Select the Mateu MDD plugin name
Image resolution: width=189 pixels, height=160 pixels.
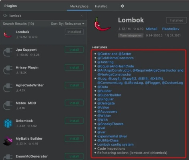(x=26, y=103)
